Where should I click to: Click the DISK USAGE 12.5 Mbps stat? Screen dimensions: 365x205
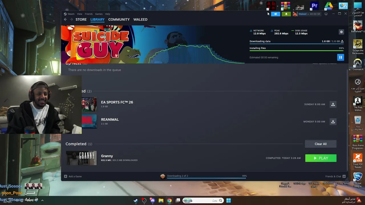299,32
